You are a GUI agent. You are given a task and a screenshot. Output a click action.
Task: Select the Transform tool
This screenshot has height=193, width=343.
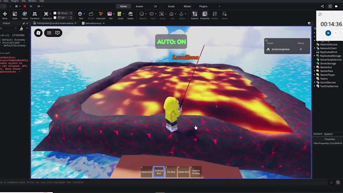pyautogui.click(x=35, y=15)
